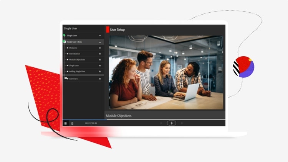288x162 pixels.
Task: Click the table of contents list icon
Action: pos(65,123)
